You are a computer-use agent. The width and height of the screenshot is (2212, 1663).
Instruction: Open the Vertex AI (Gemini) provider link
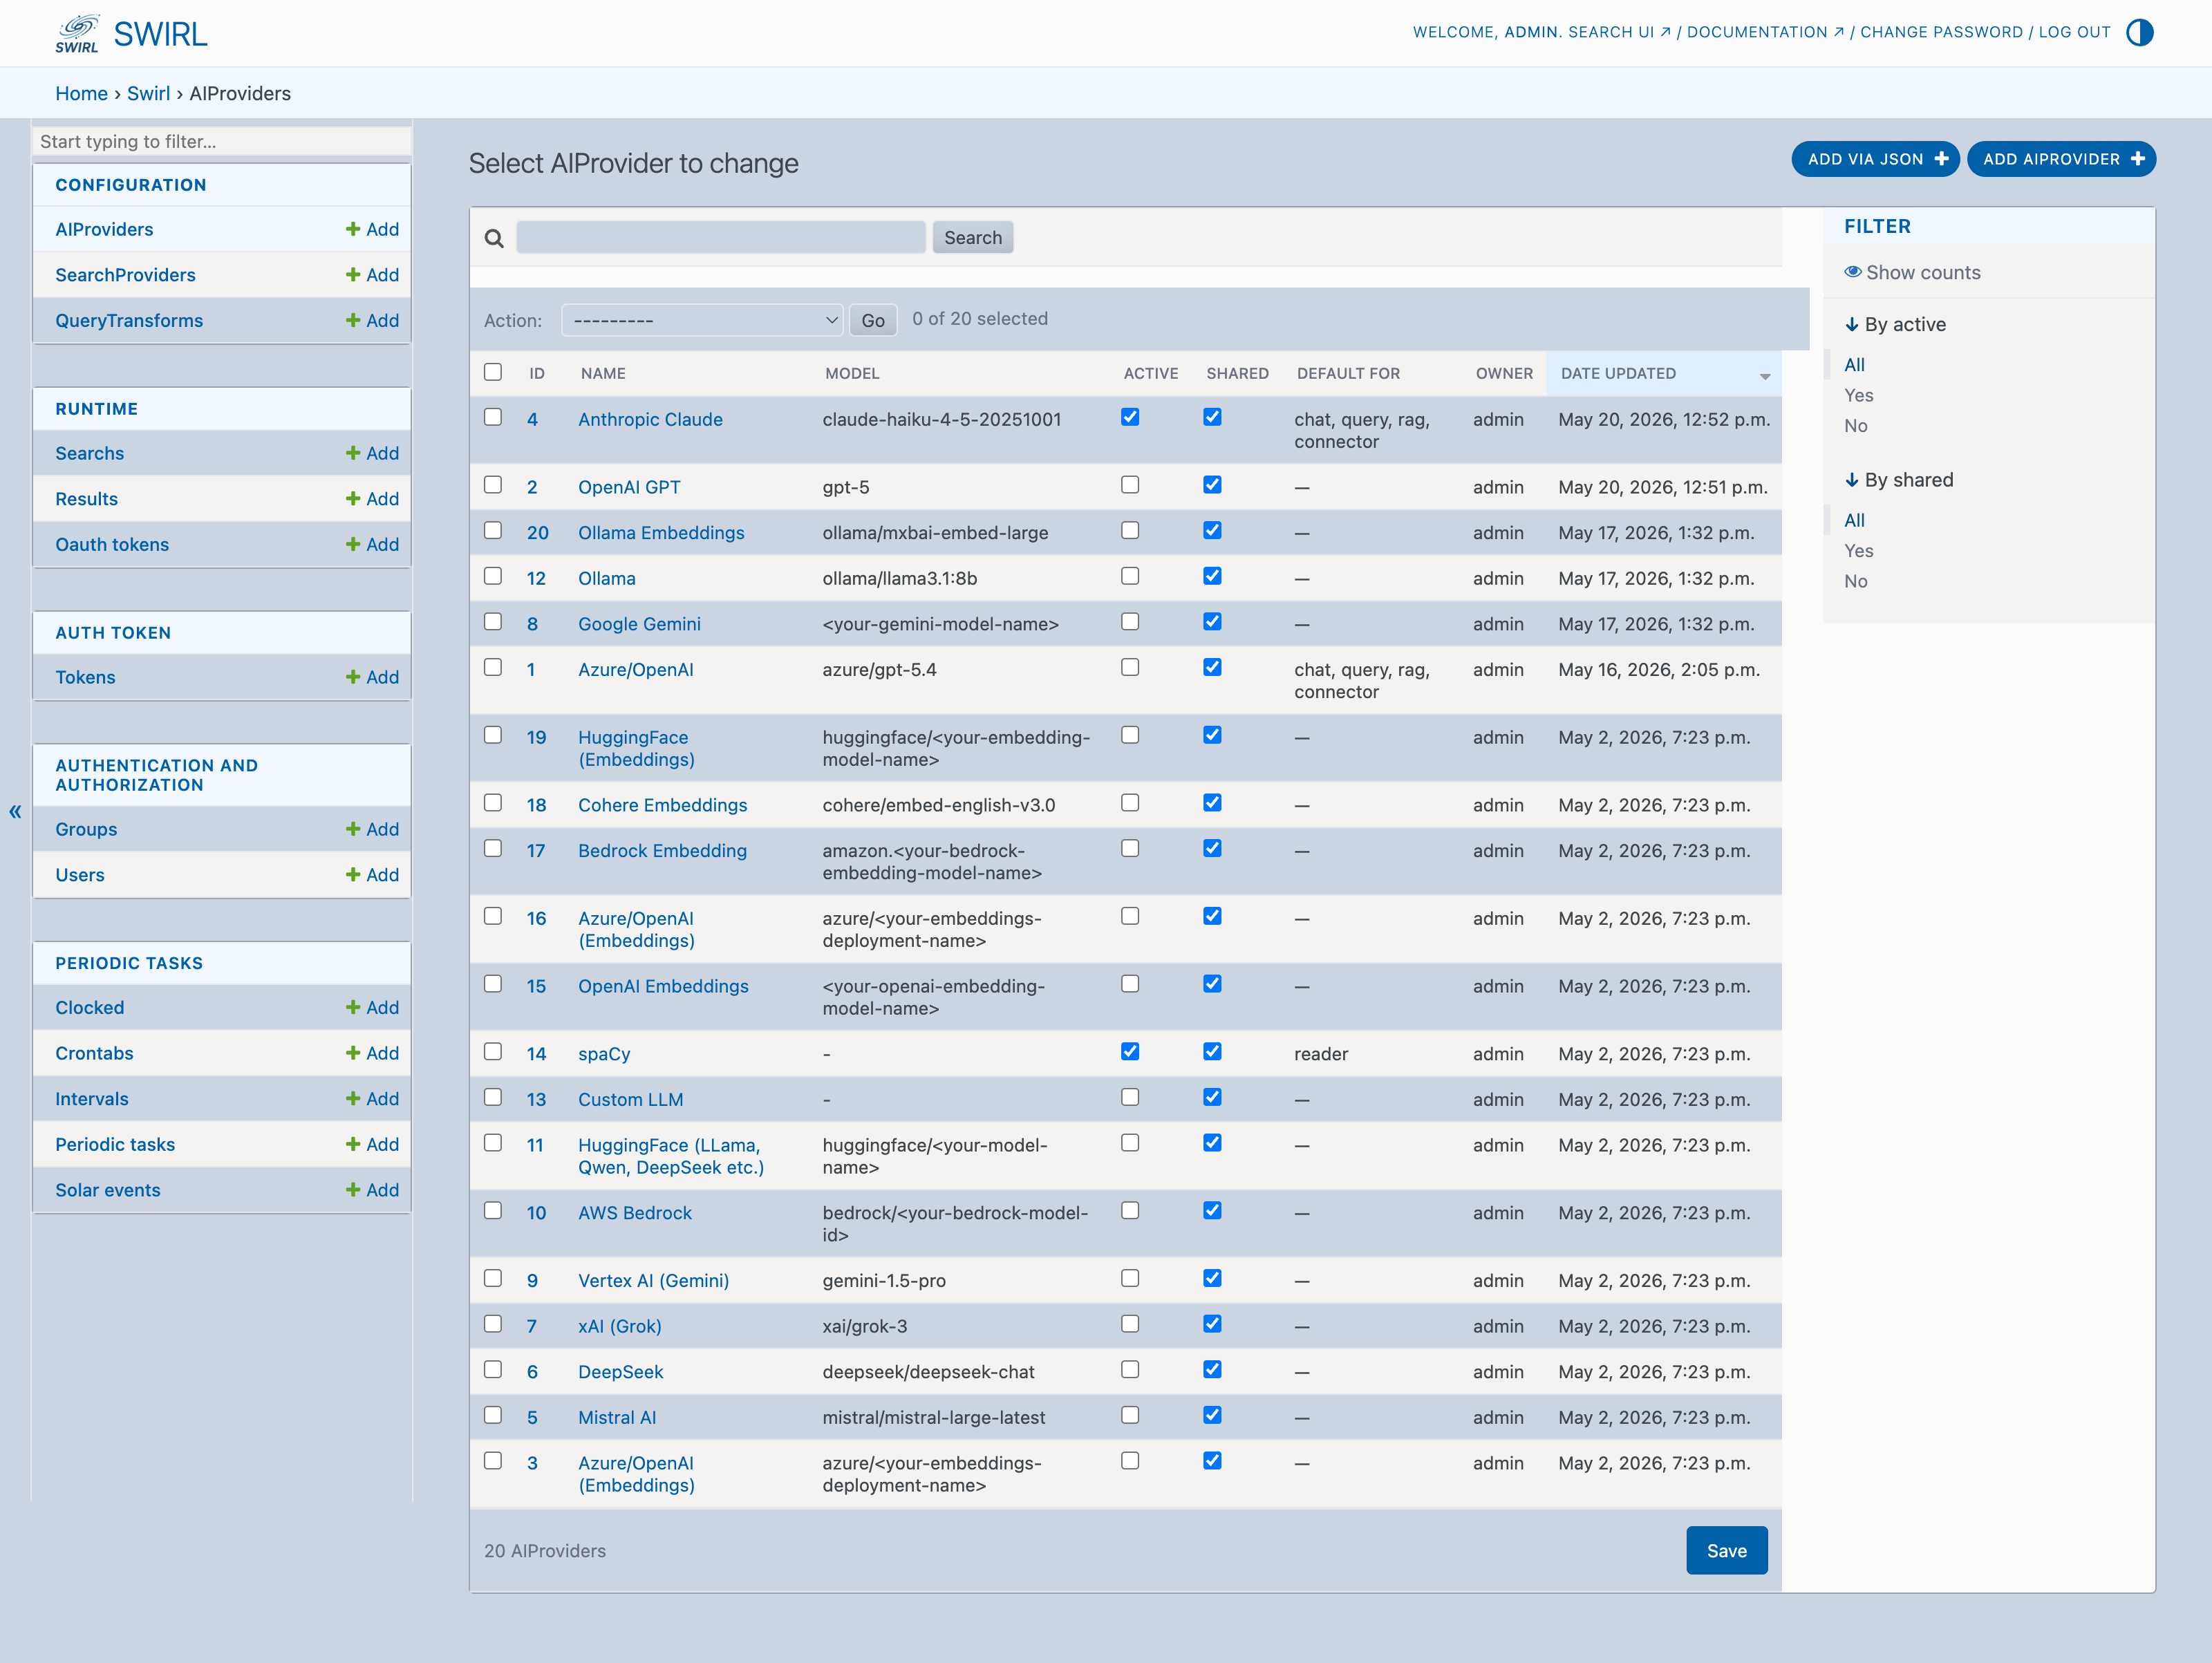click(x=653, y=1280)
